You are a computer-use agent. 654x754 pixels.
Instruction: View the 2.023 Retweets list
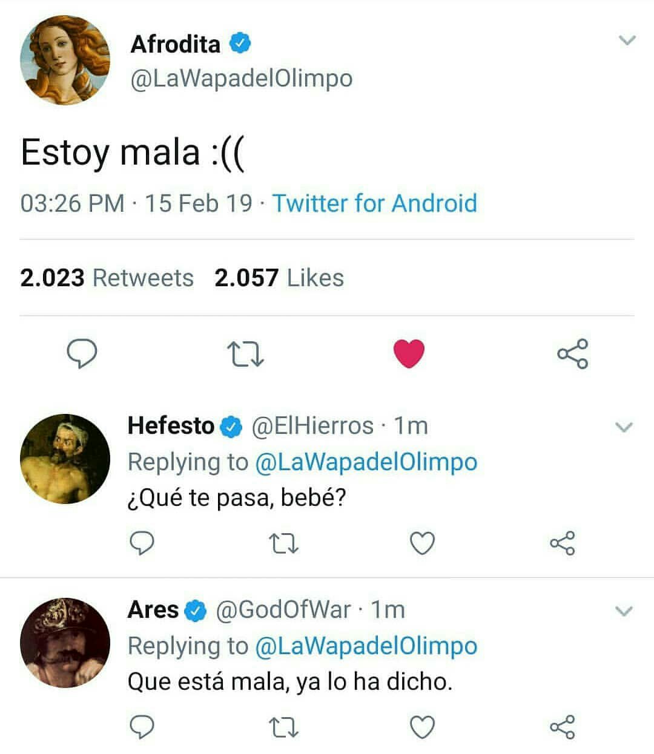tap(107, 278)
